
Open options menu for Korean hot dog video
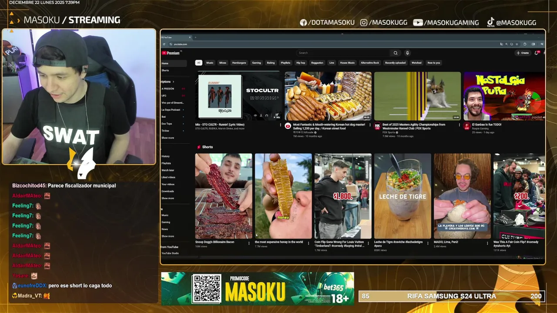pos(370,125)
